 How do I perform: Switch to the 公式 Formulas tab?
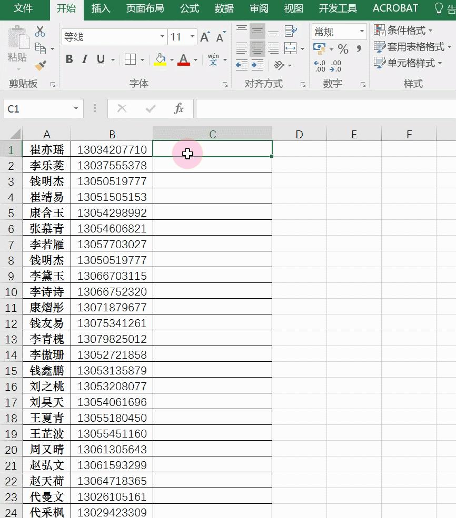[190, 8]
